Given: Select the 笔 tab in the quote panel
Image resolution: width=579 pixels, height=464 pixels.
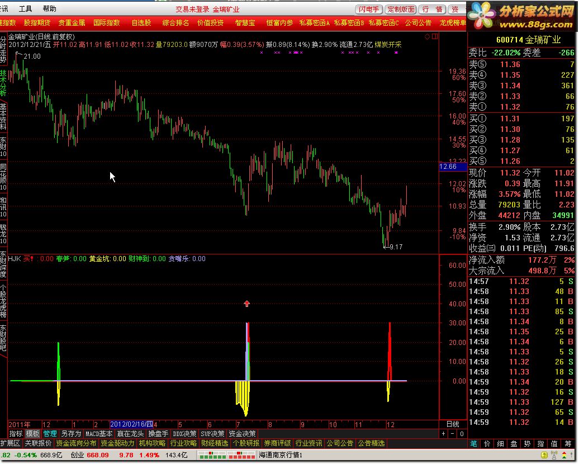Looking at the screenshot, I should pyautogui.click(x=474, y=444).
